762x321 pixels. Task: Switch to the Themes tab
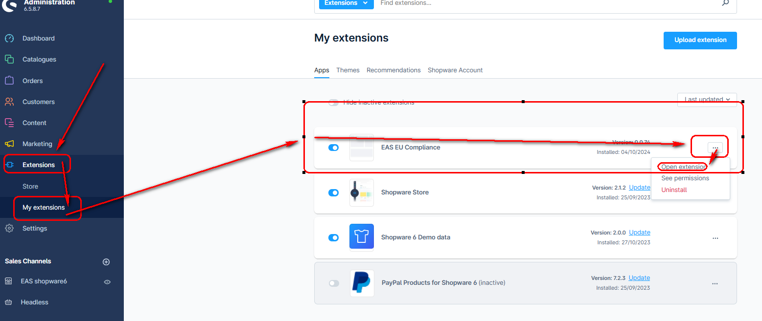(347, 70)
